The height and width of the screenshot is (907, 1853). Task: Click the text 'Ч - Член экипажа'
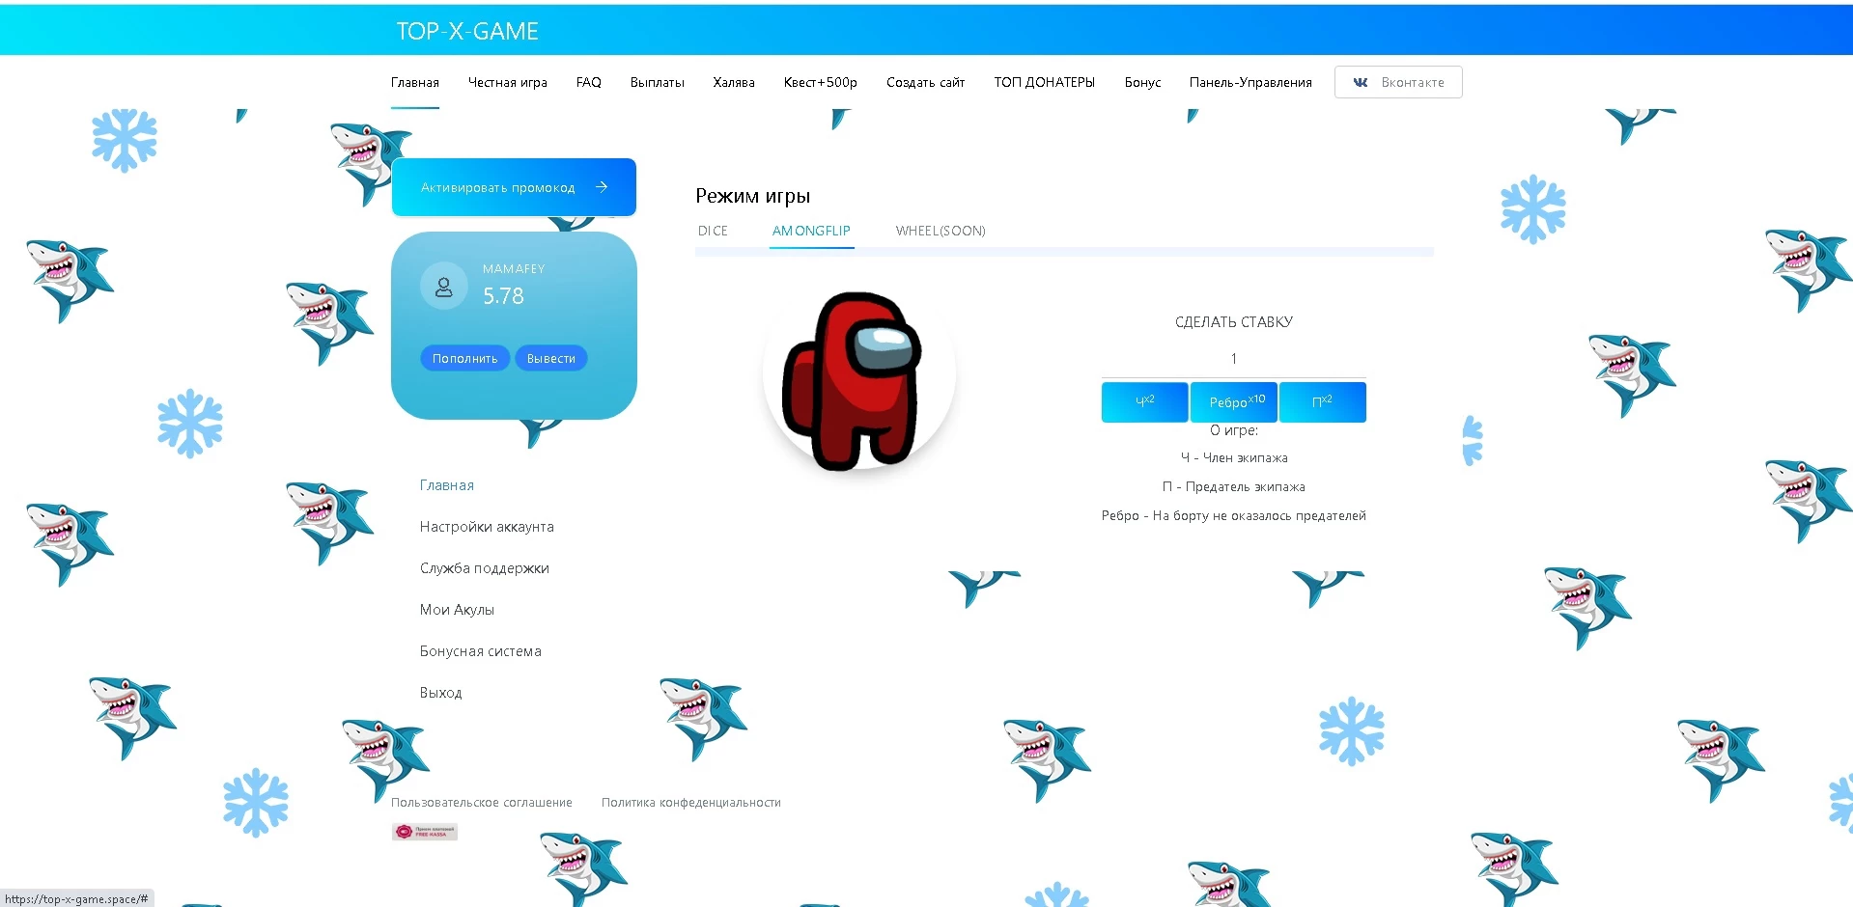(x=1234, y=458)
